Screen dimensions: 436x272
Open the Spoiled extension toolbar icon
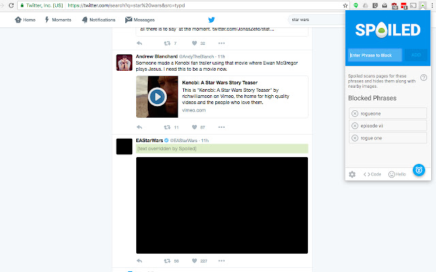[422, 5]
